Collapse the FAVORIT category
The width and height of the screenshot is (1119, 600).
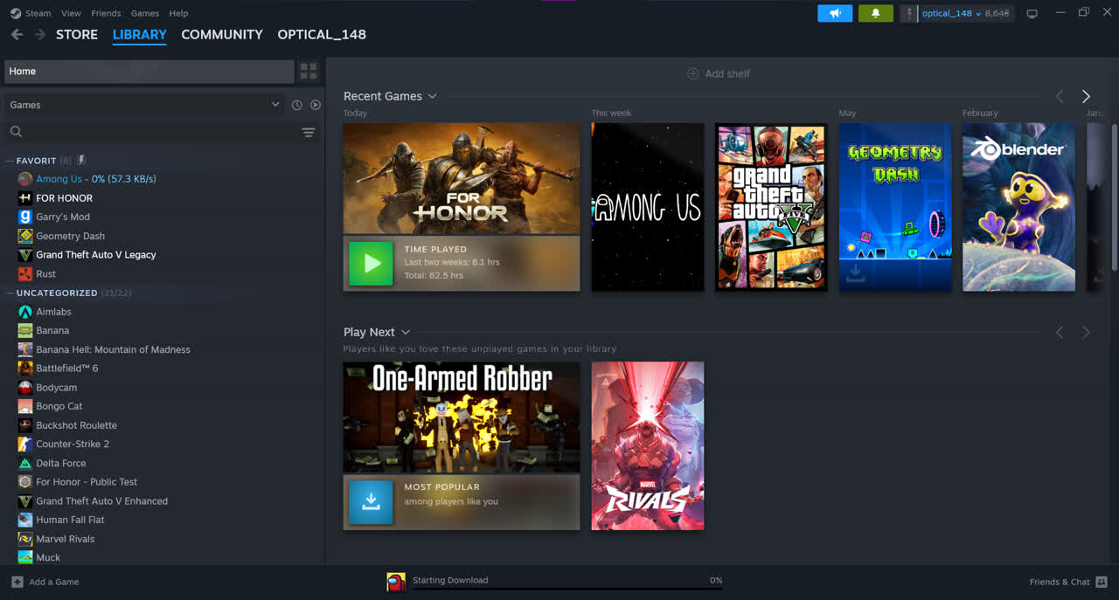coord(10,161)
